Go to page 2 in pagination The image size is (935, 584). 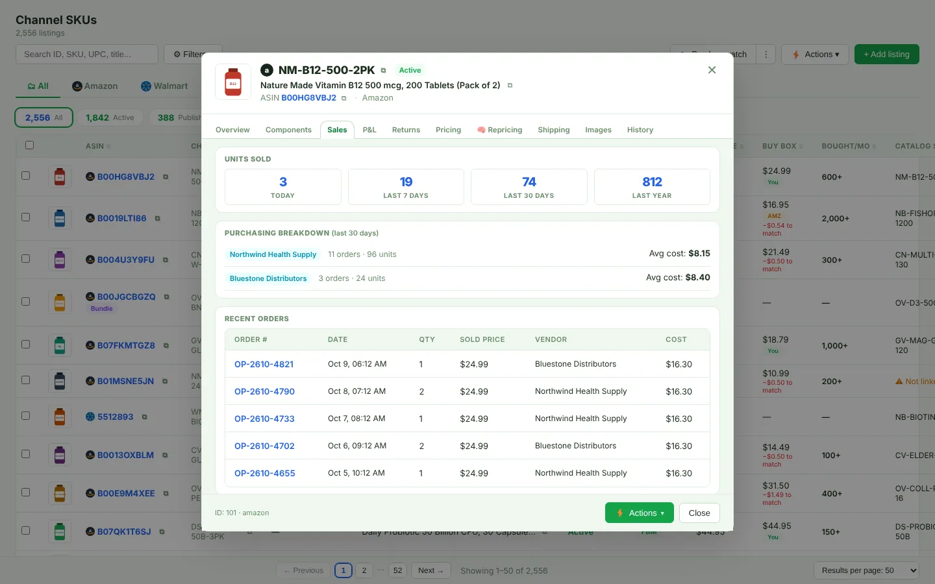(364, 570)
